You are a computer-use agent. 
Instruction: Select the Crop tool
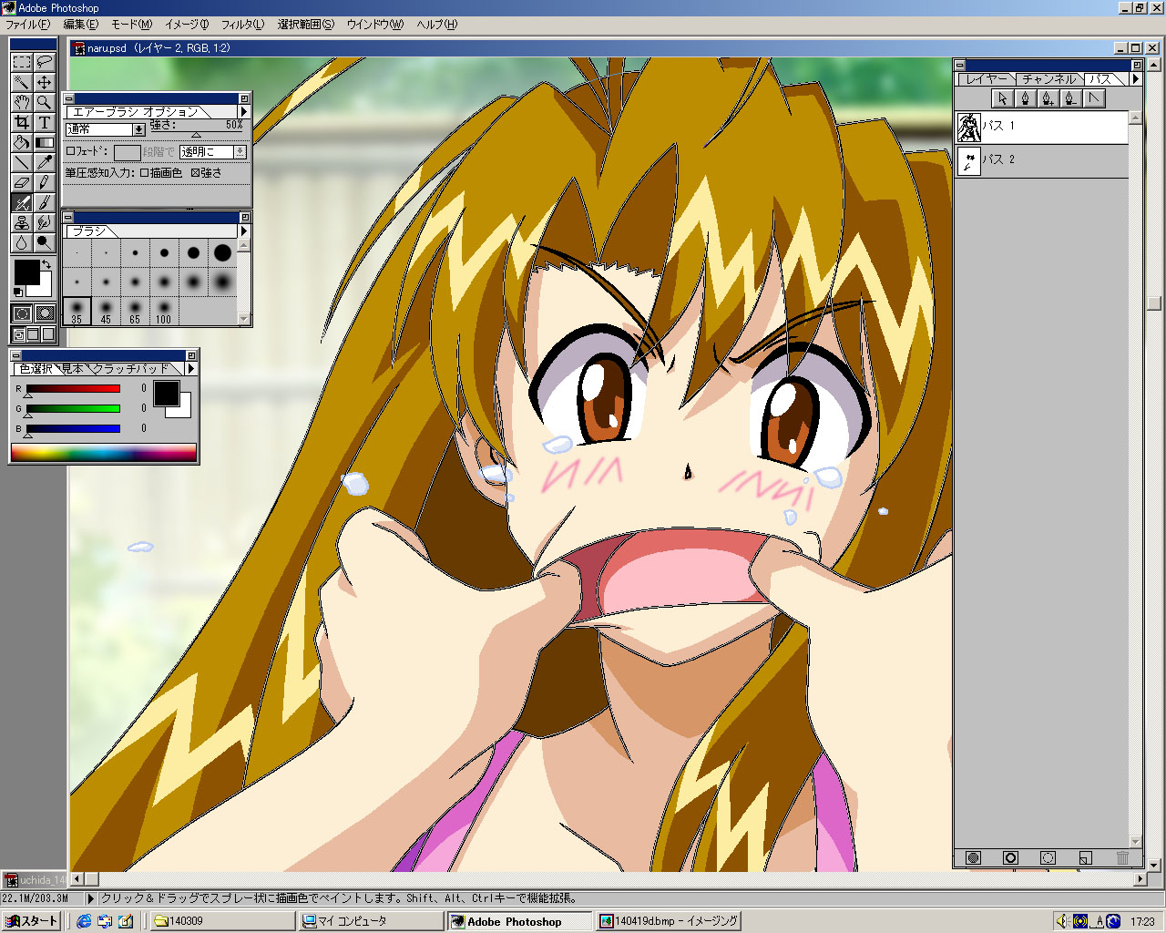[x=22, y=122]
